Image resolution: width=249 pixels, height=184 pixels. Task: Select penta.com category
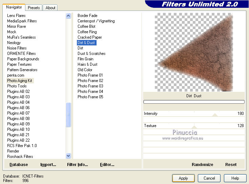pos(16,75)
